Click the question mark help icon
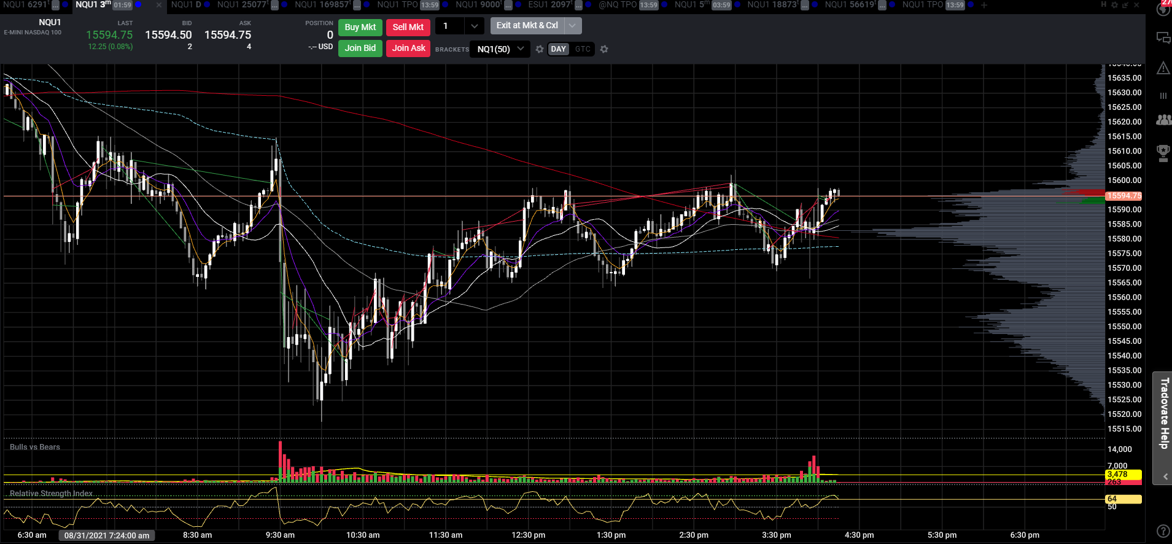1172x544 pixels. tap(1163, 531)
